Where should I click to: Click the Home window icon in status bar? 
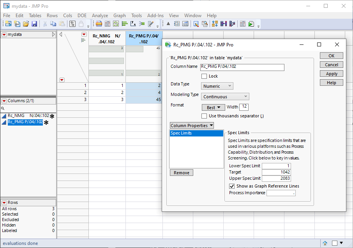(x=325, y=243)
